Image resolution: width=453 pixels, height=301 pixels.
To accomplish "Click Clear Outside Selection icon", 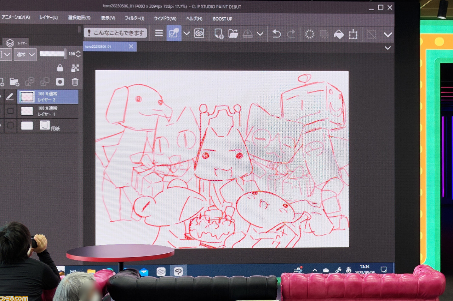I will pos(324,34).
